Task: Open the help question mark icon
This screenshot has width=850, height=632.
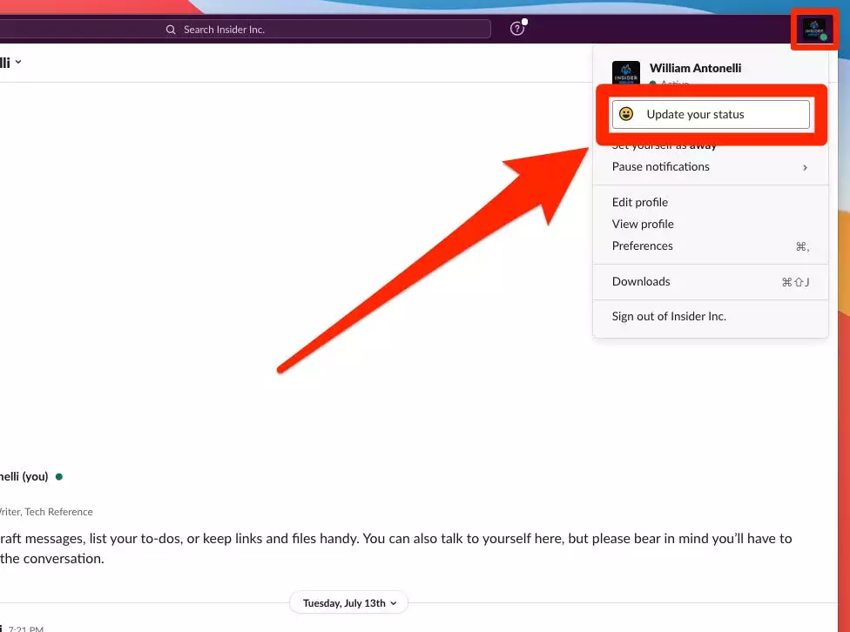Action: [517, 29]
